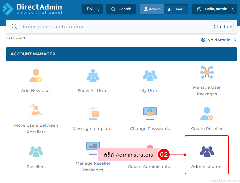The height and width of the screenshot is (183, 240).
Task: Click the Ctrl+K shortcut badge
Action: (223, 27)
